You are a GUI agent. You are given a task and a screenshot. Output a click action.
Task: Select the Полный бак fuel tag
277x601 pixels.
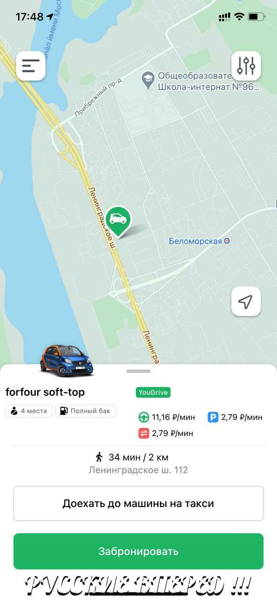point(86,411)
